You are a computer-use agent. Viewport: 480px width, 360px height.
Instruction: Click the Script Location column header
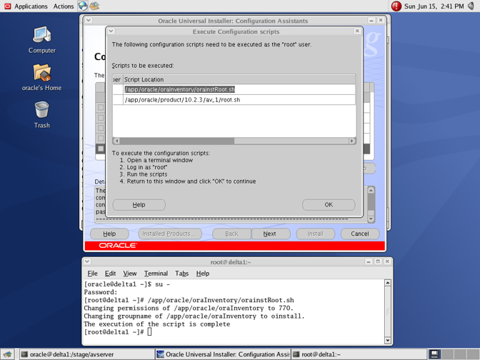239,79
